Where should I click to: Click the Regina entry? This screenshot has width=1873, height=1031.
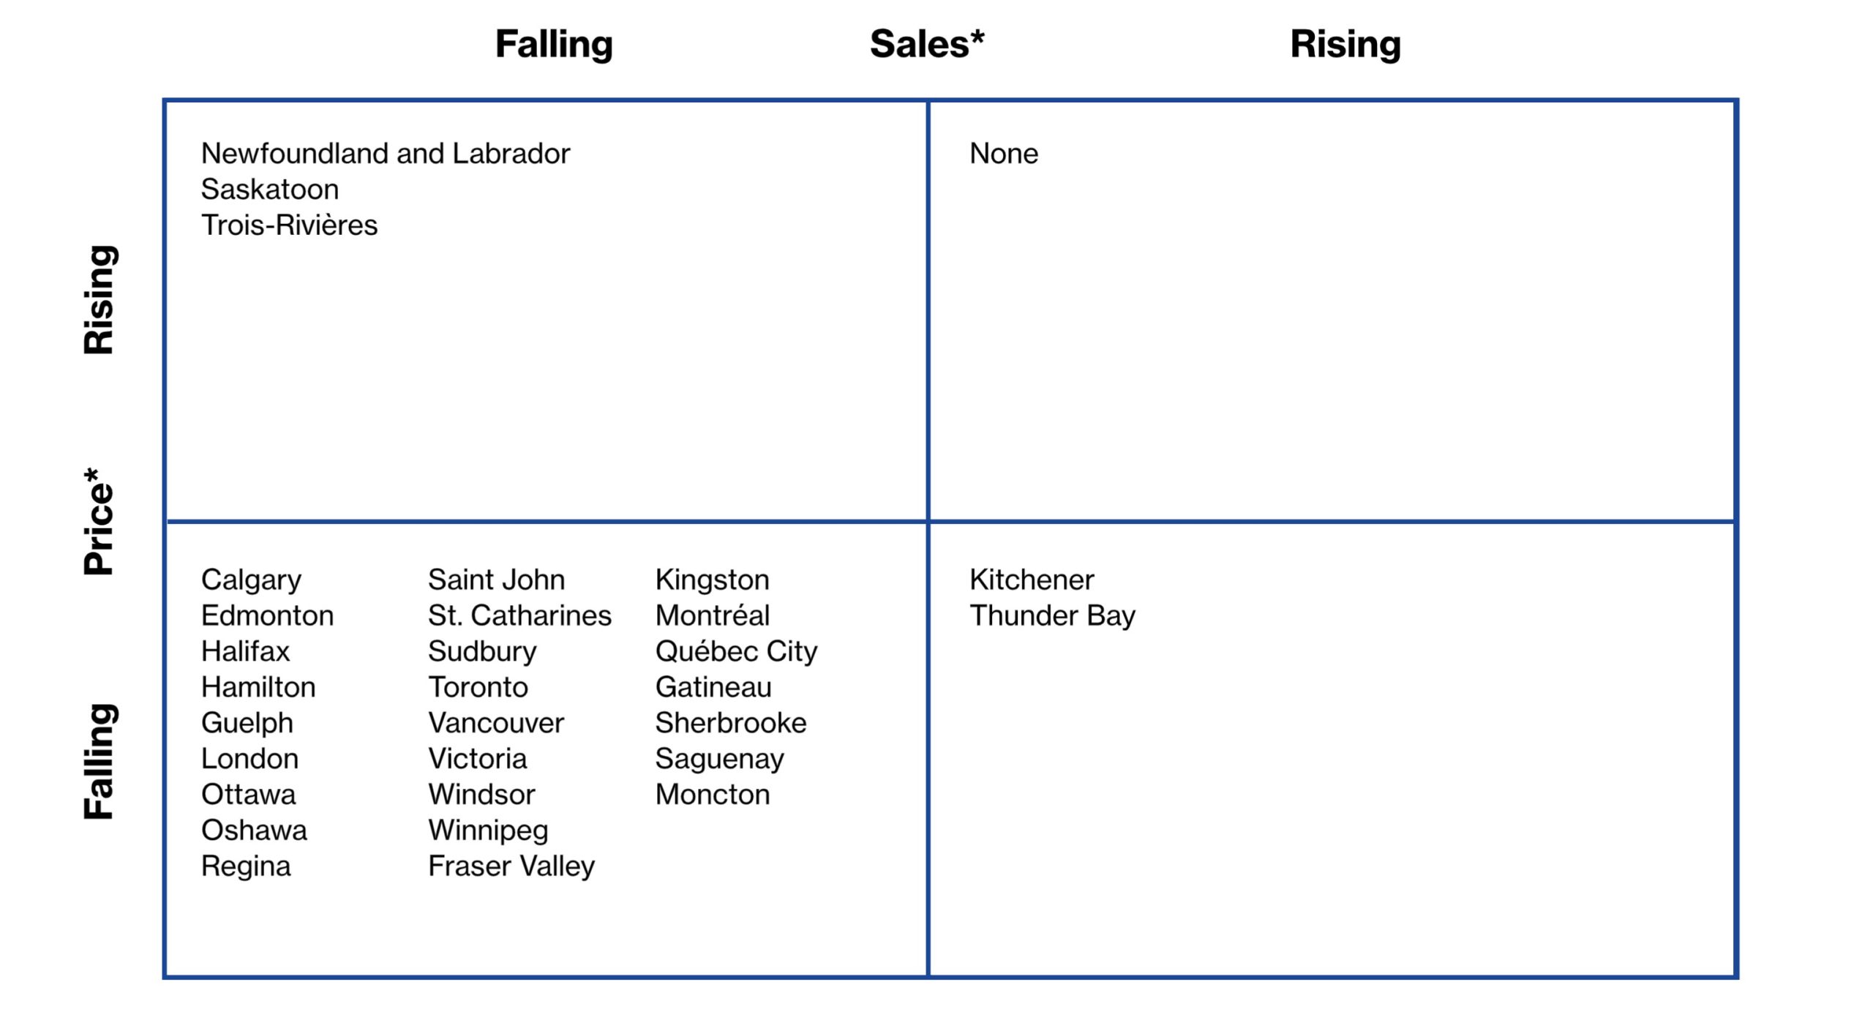[246, 866]
